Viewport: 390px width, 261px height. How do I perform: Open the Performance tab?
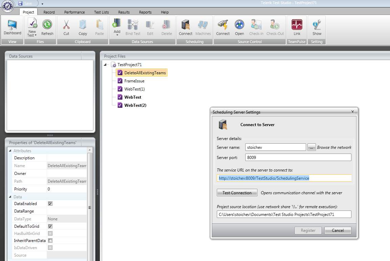point(74,12)
